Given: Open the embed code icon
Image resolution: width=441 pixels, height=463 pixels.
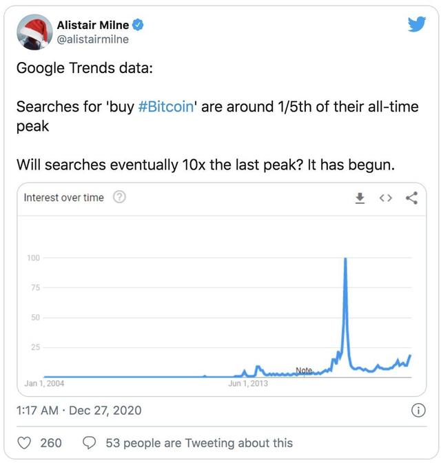Looking at the screenshot, I should tap(385, 198).
